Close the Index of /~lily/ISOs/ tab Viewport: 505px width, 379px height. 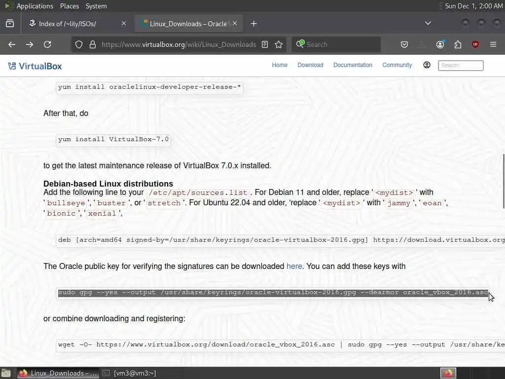point(124,23)
